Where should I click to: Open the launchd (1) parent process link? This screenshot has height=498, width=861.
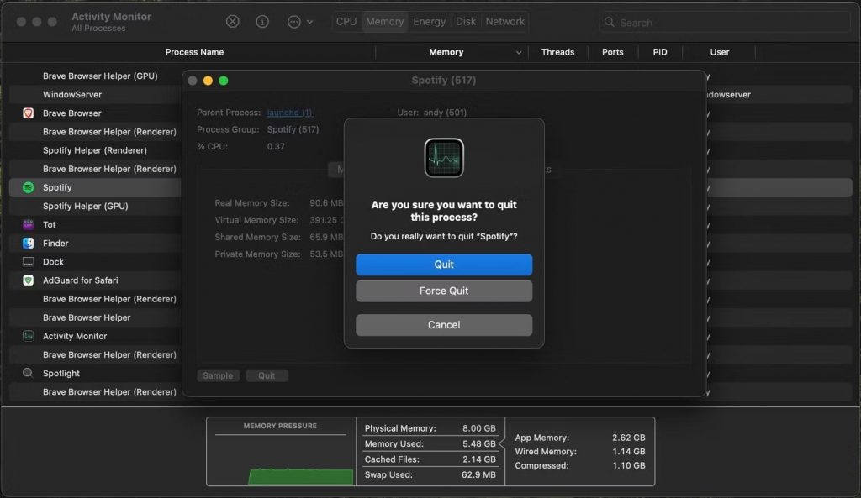(289, 113)
